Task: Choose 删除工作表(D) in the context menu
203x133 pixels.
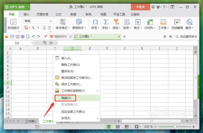Action: [77, 65]
